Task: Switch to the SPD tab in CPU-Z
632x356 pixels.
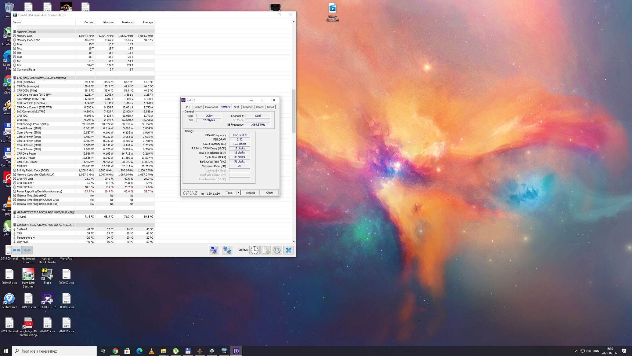Action: 236,107
